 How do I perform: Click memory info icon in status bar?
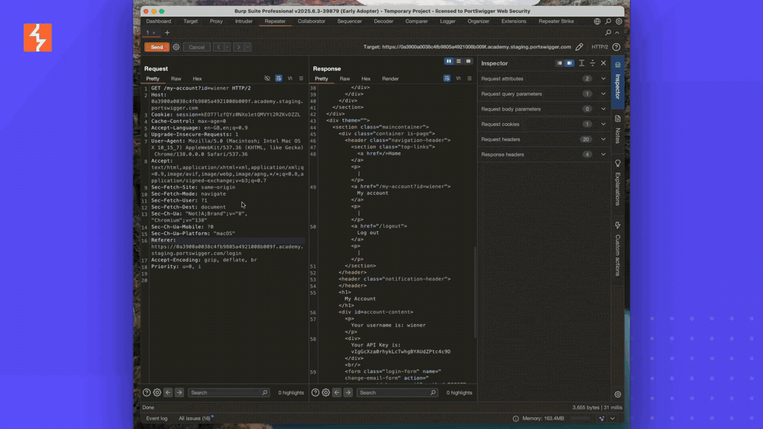516,419
